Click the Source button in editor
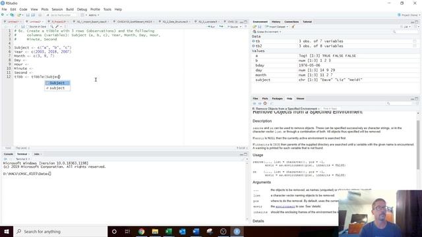The width and height of the screenshot is (422, 237). [233, 26]
